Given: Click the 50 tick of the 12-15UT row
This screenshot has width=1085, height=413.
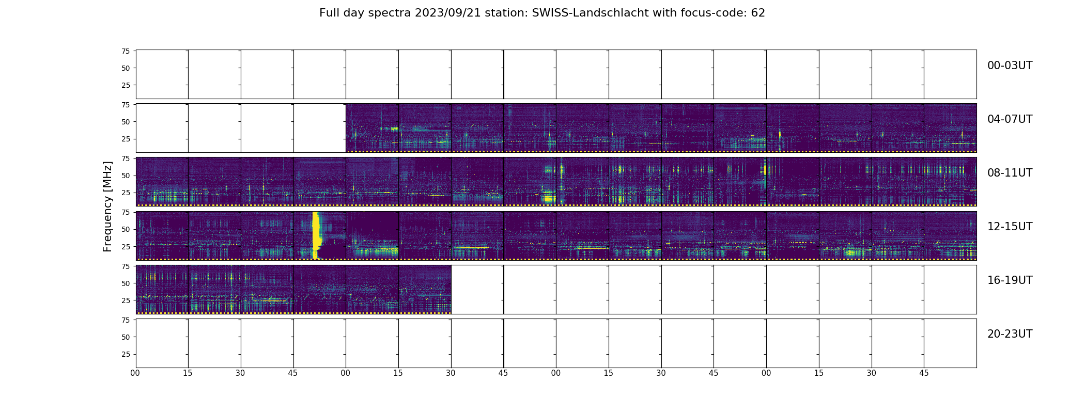Looking at the screenshot, I should click(125, 229).
